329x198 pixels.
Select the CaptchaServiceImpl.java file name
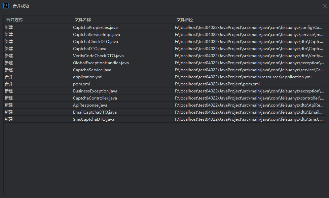coord(96,35)
